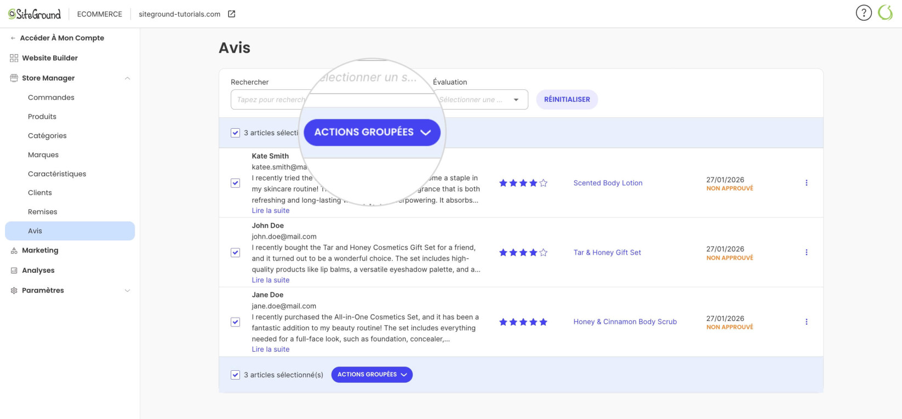Open Marques menu item
Image resolution: width=902 pixels, height=419 pixels.
pyautogui.click(x=43, y=155)
